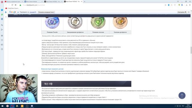Click the translate extension icon left of Google logo

6,12
